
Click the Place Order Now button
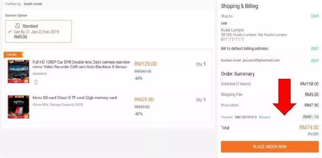270,147
